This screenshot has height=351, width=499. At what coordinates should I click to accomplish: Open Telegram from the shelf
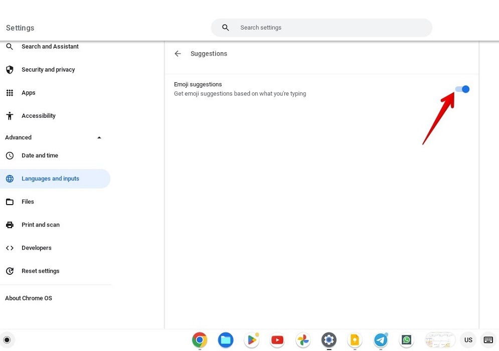[381, 339]
